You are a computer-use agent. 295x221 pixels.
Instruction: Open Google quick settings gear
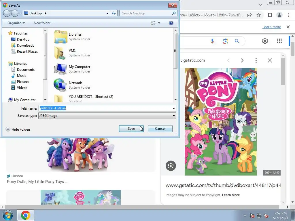[265, 41]
